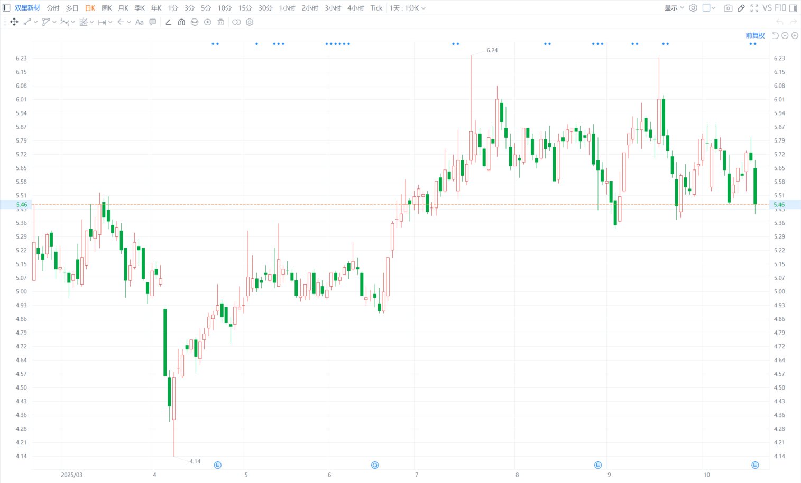Switch to the 周K weekly chart tab

tap(106, 8)
